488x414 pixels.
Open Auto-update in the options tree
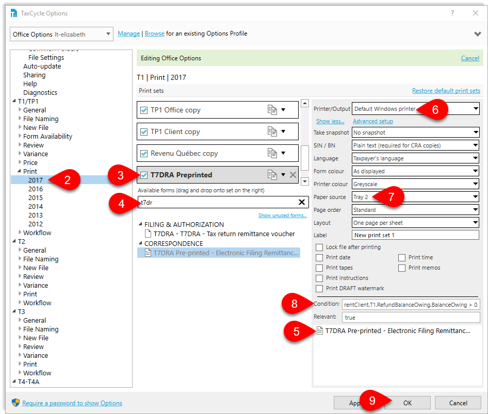pos(42,67)
